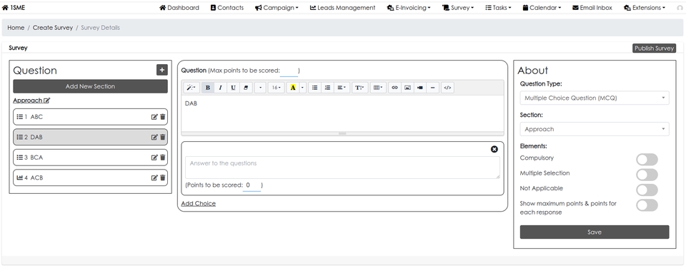Insert a hyperlink in editor
The image size is (686, 273).
(394, 88)
